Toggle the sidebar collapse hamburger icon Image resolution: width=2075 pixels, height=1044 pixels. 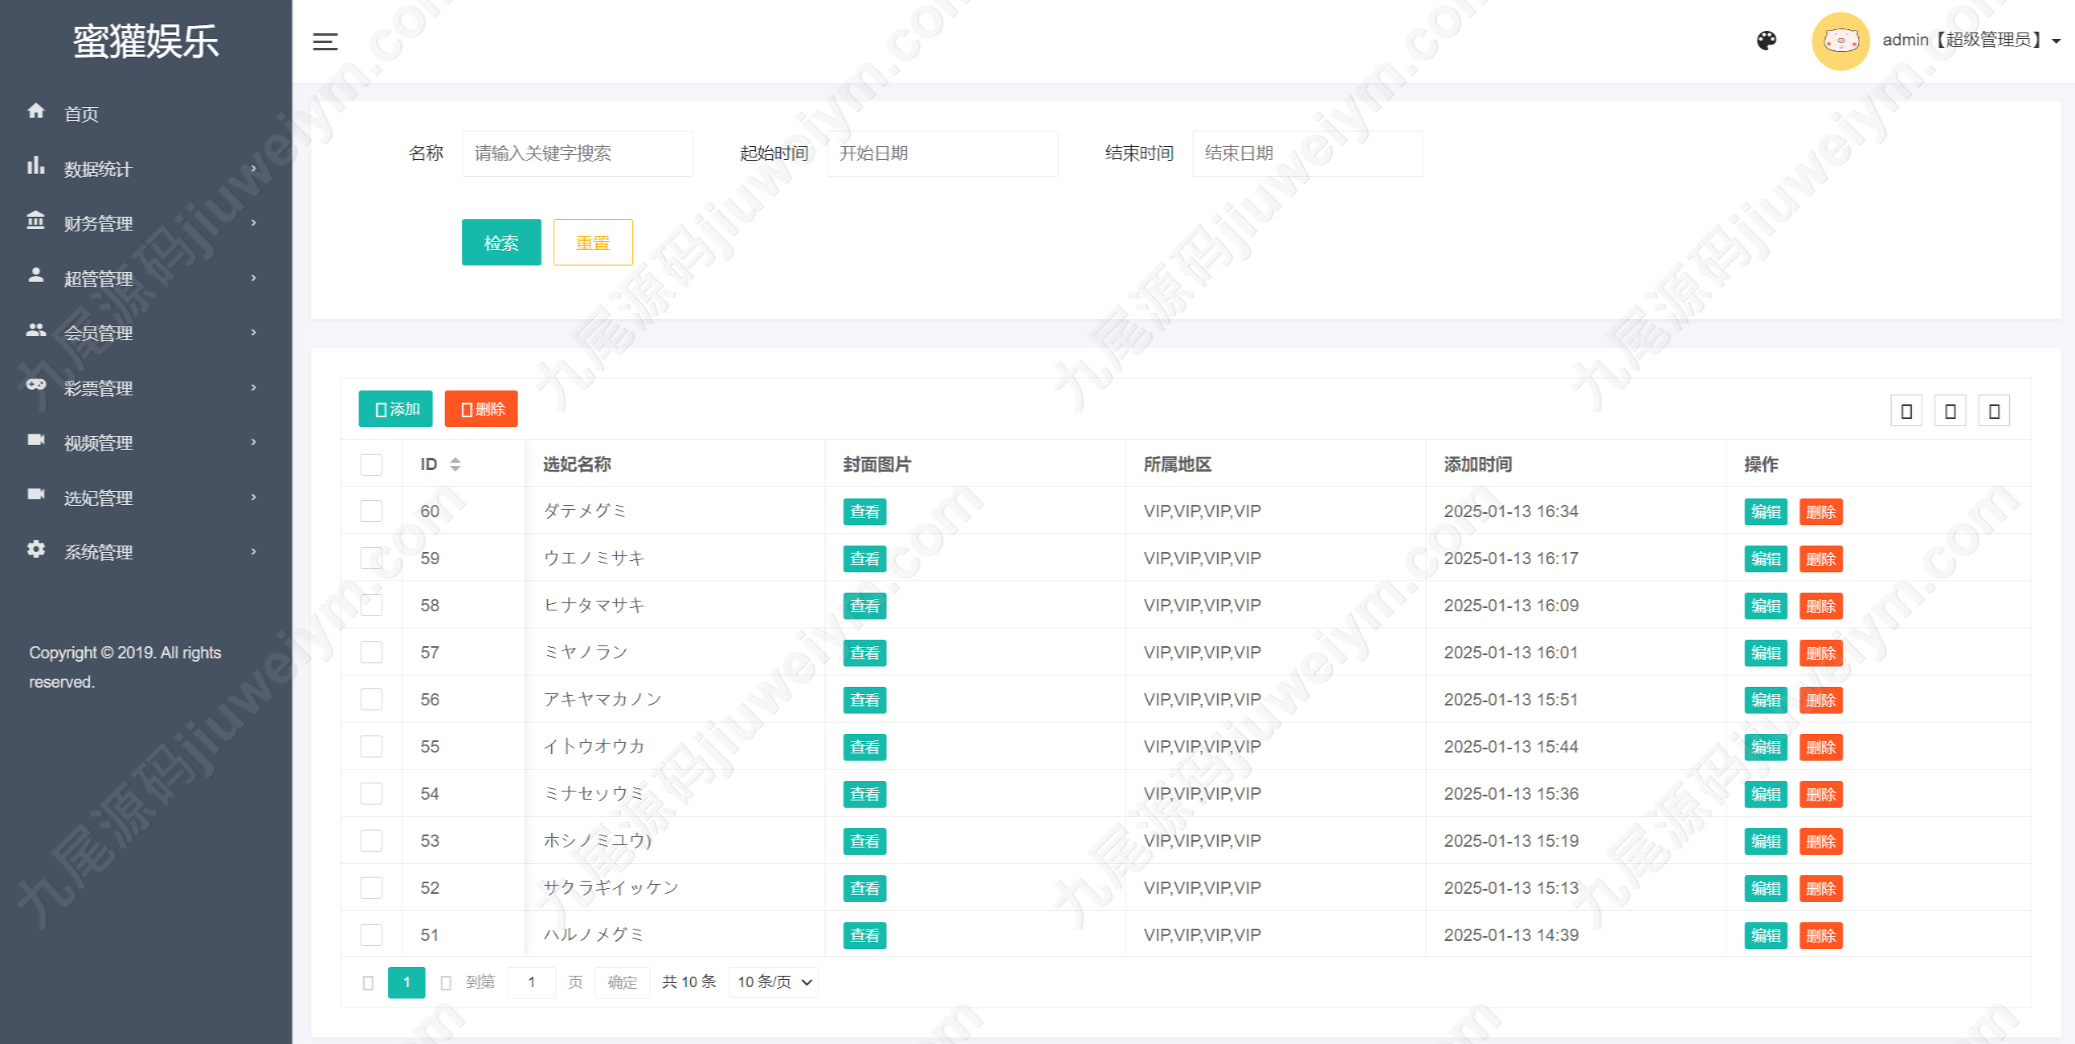[x=325, y=41]
